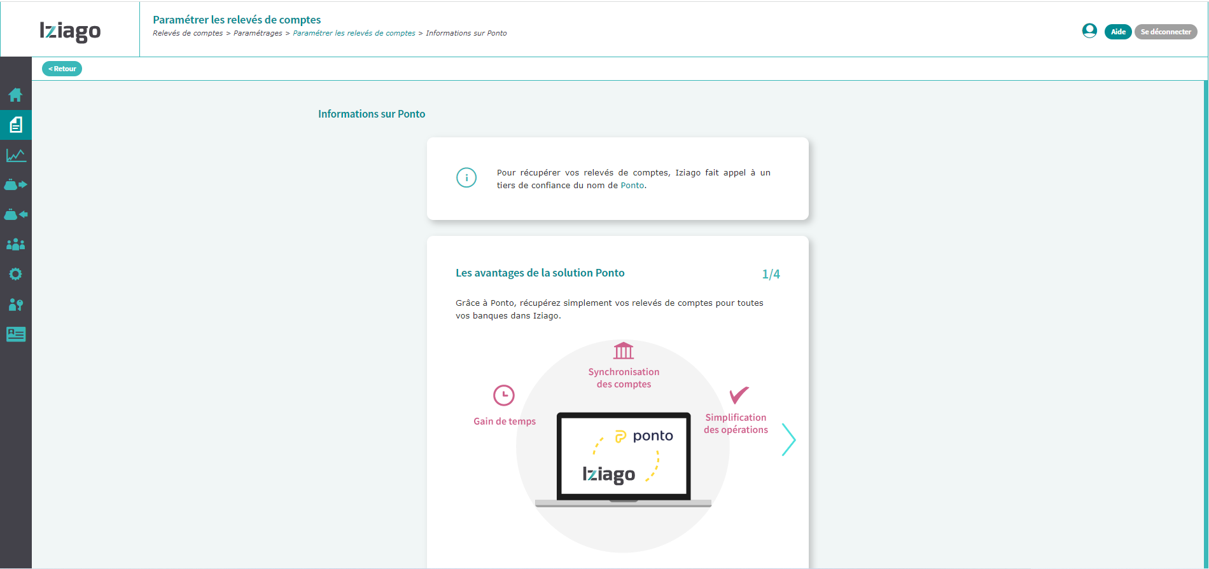Click the pink checkmark simplification icon
Image resolution: width=1209 pixels, height=569 pixels.
point(739,395)
